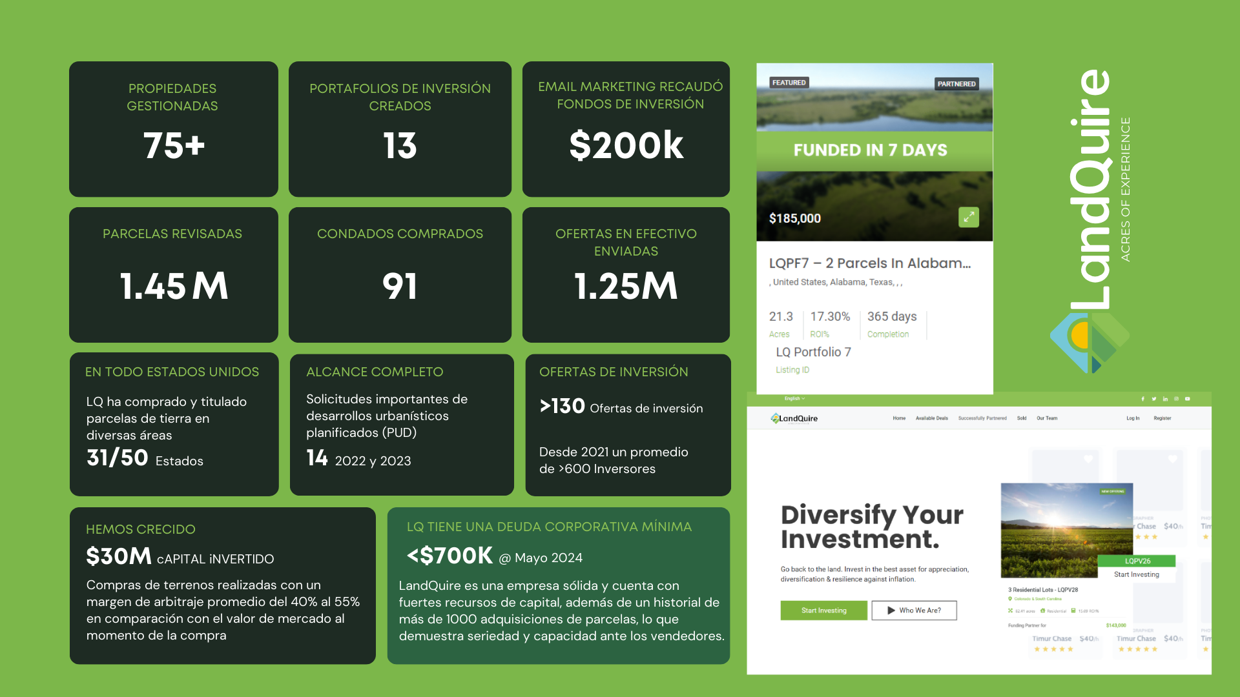Click the ROI calculator icon under LQPV28

point(1073,611)
